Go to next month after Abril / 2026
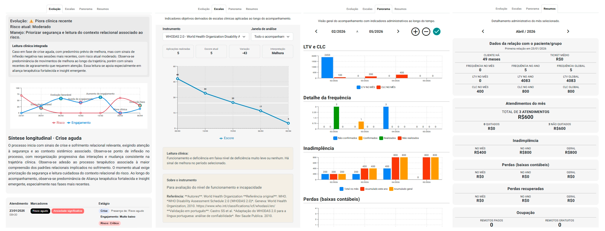 click(568, 31)
